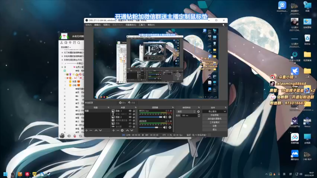Adjust the 桌面音频 volume slider

[151, 127]
